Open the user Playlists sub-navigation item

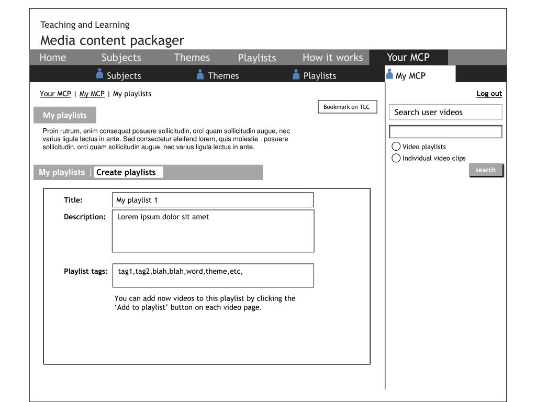click(320, 75)
